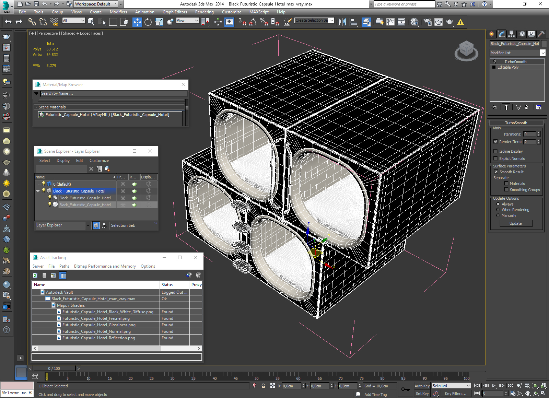Toggle the Angle Snap button

click(x=253, y=22)
